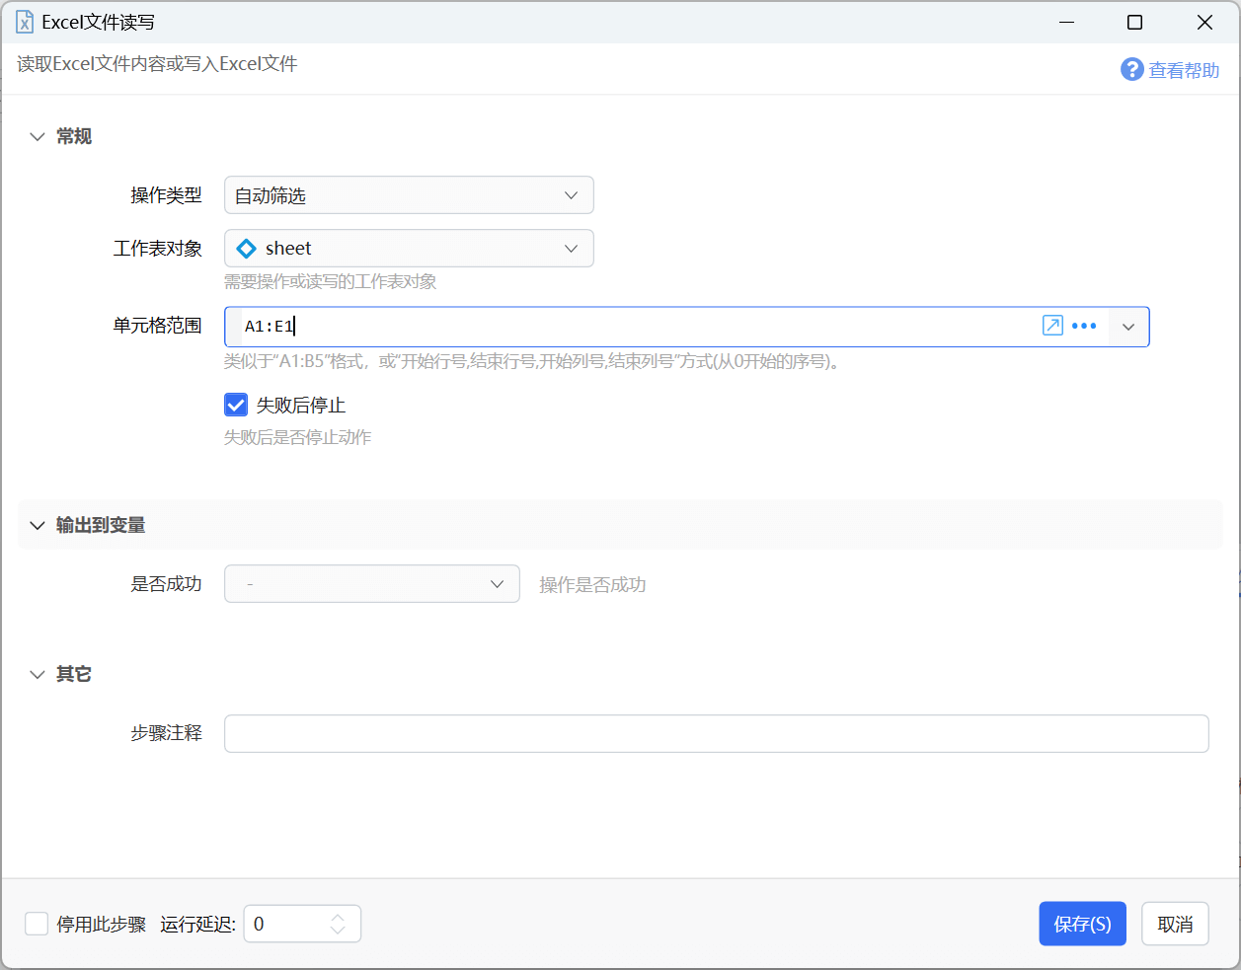Collapse the 输出到变量 section
The height and width of the screenshot is (970, 1241).
click(38, 526)
